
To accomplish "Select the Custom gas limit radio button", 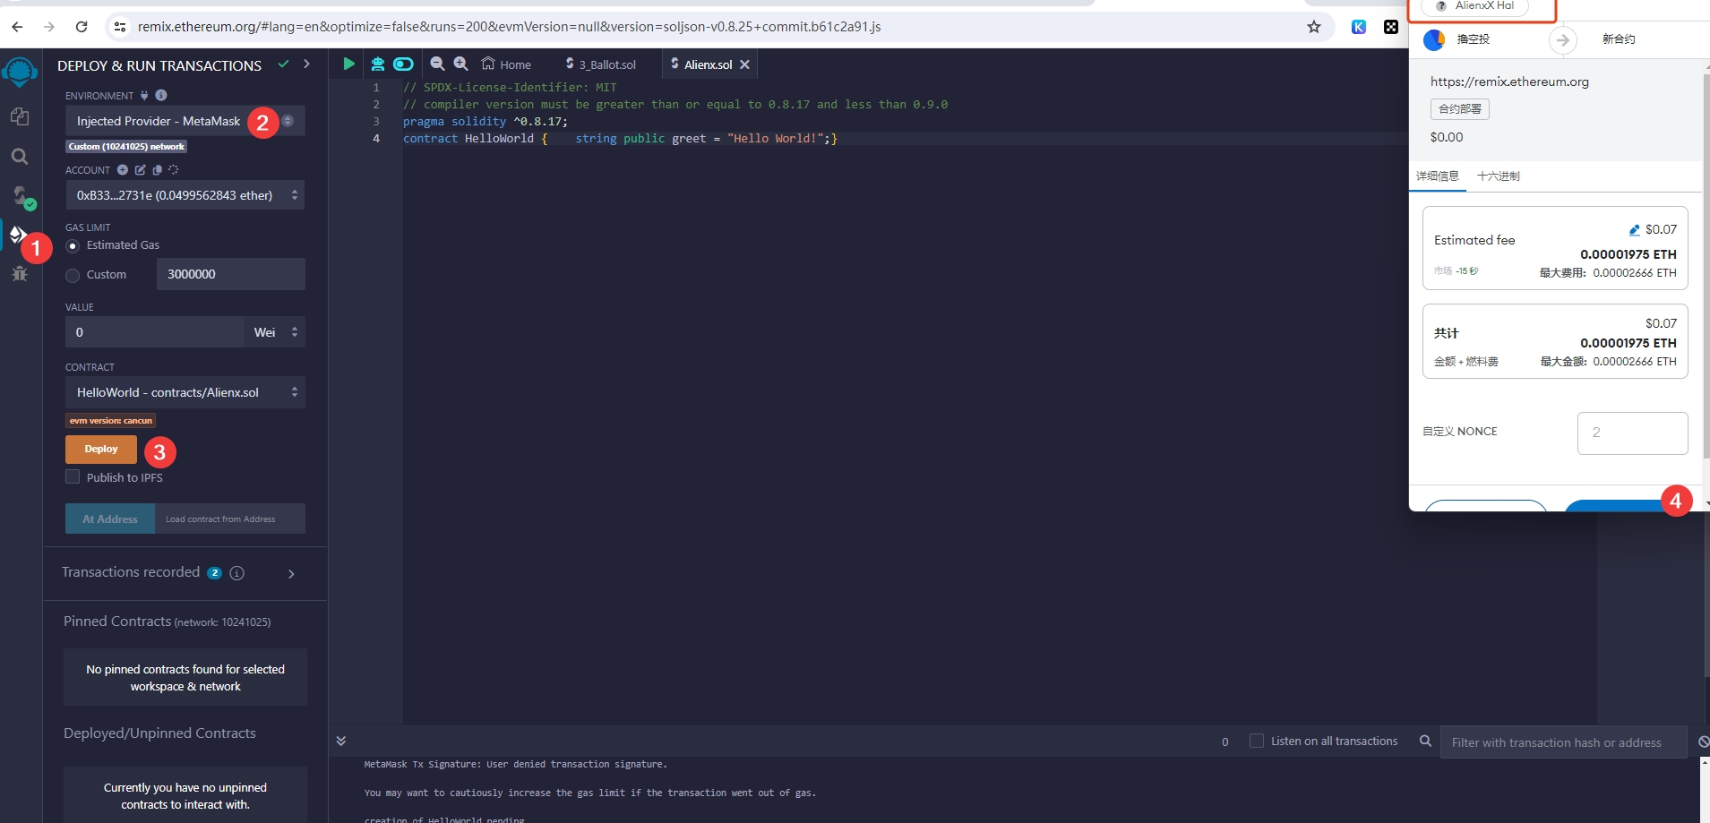I will tap(73, 275).
